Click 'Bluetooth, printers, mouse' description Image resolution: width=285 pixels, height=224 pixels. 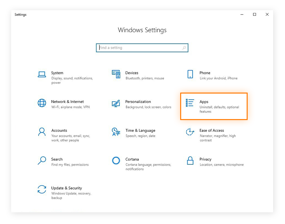(x=145, y=78)
